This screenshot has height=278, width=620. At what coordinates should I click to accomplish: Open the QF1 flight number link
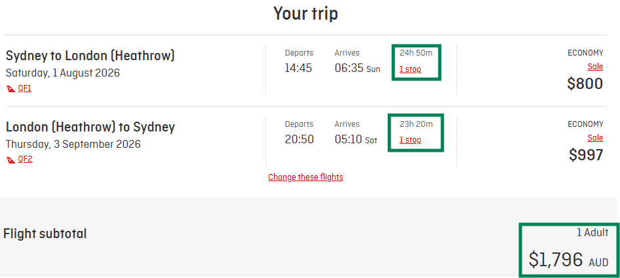(x=24, y=88)
